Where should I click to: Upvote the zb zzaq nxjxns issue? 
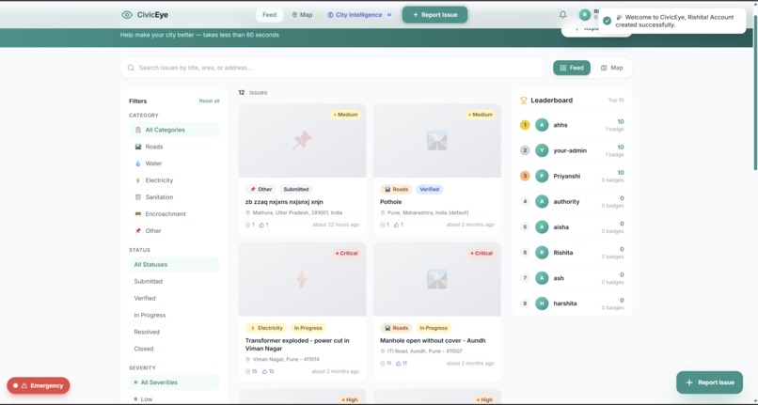261,225
